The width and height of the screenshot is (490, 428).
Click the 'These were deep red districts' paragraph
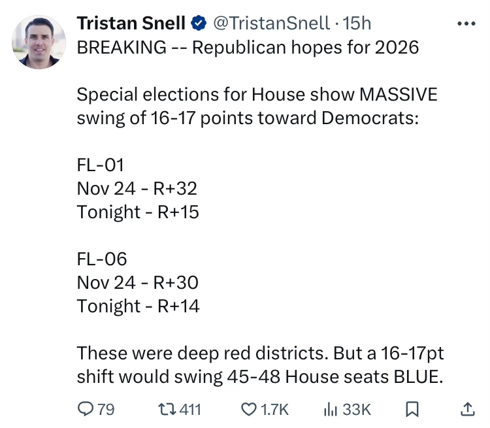260,365
